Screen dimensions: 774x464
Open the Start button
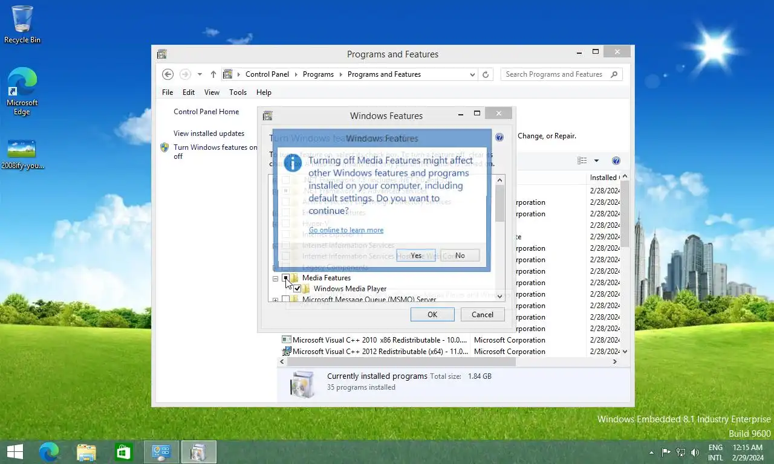click(x=15, y=452)
